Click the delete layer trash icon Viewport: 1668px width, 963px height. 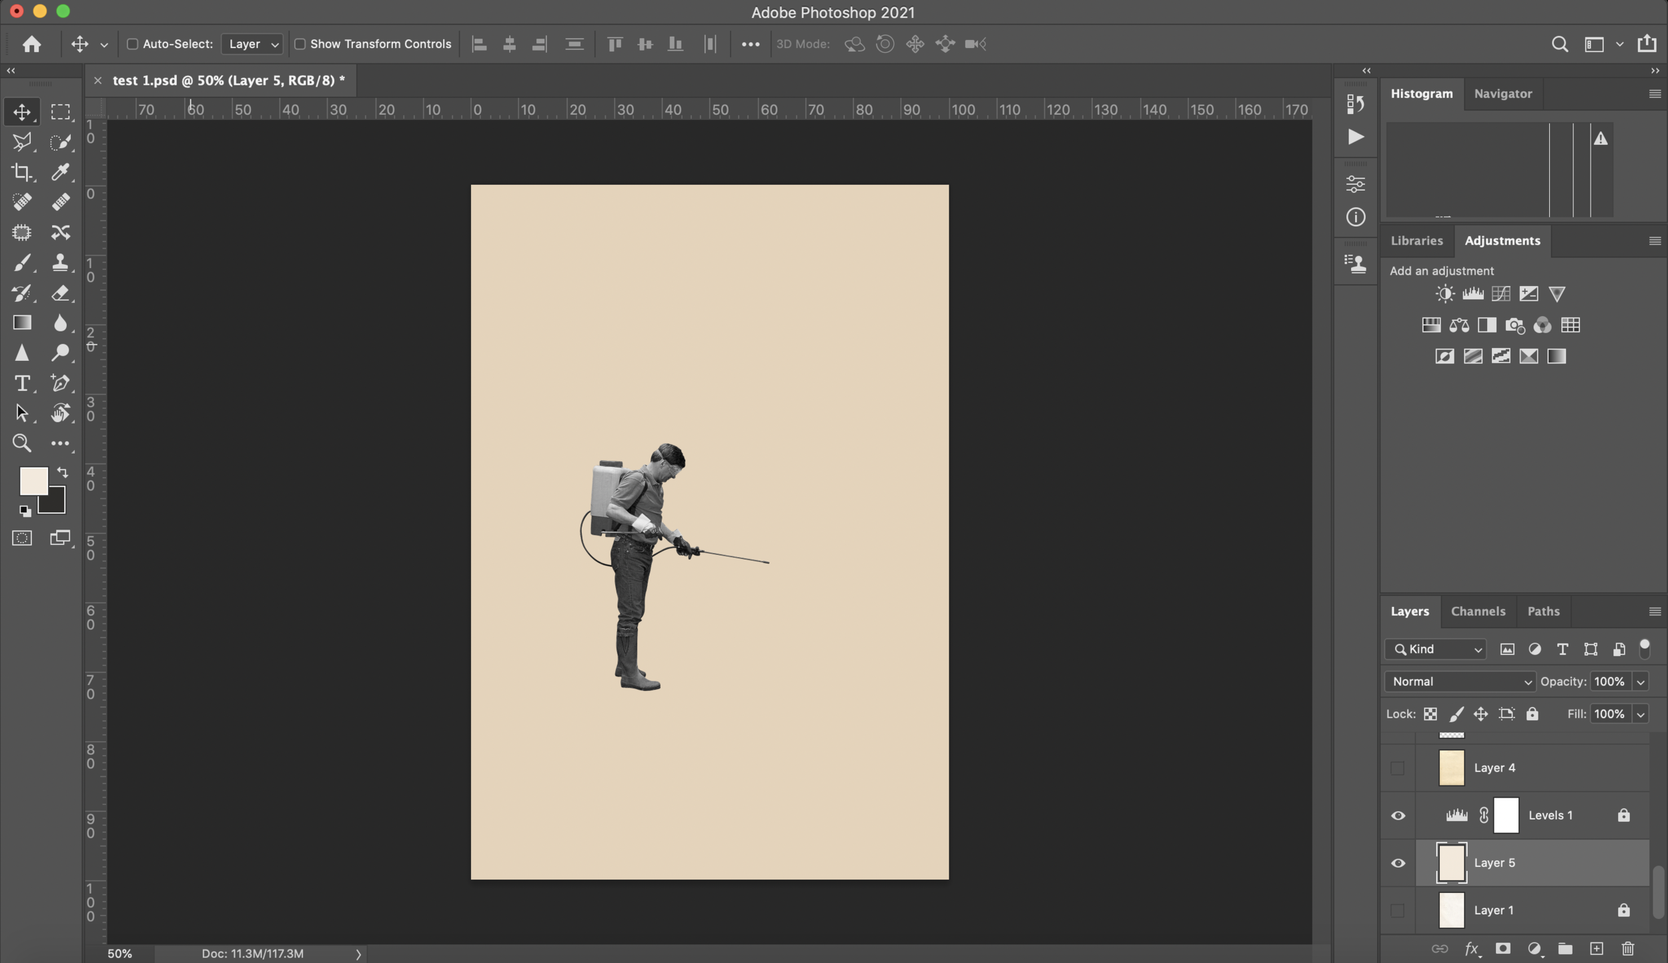[1628, 948]
